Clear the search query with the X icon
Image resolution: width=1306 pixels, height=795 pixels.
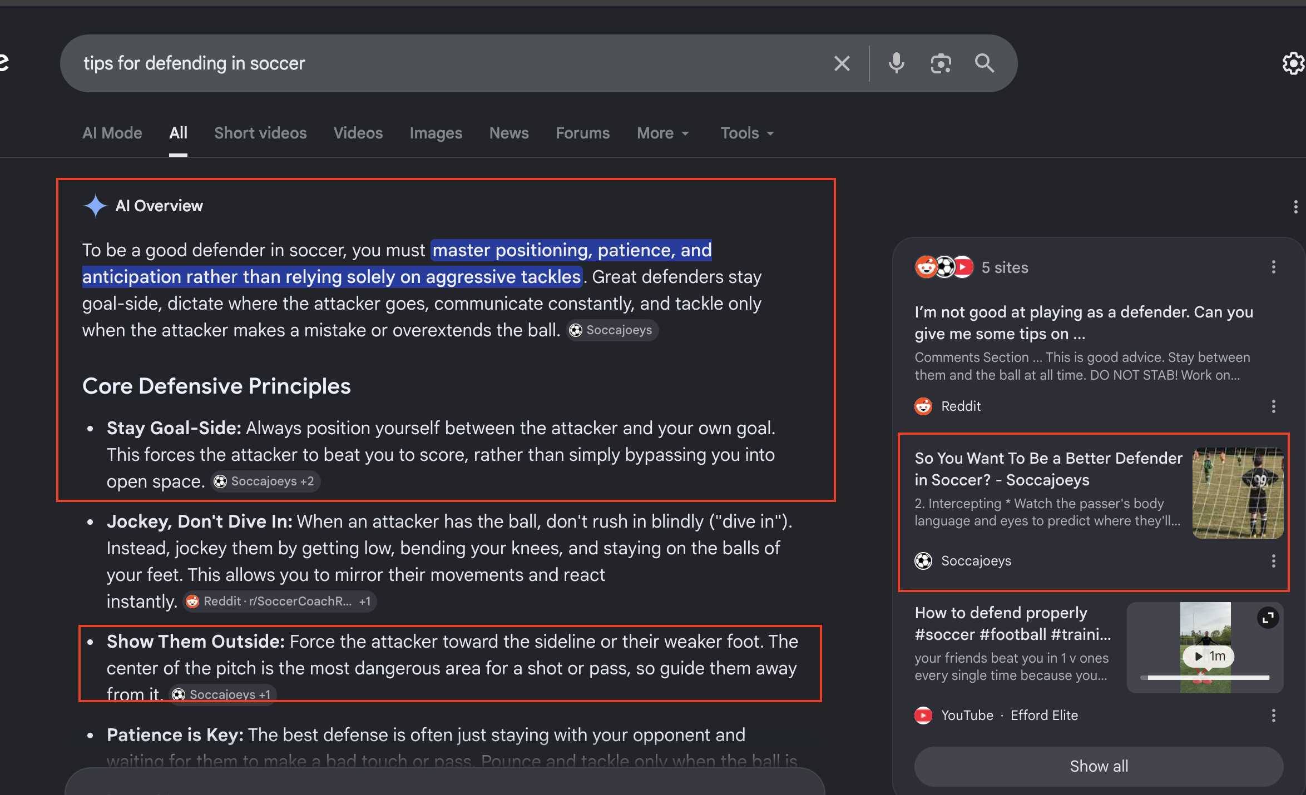click(842, 63)
